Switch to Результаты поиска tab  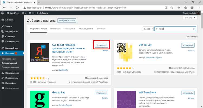click(38, 29)
